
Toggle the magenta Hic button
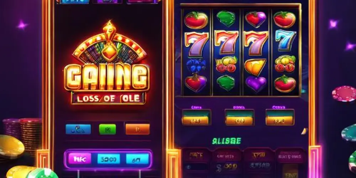tap(80, 158)
